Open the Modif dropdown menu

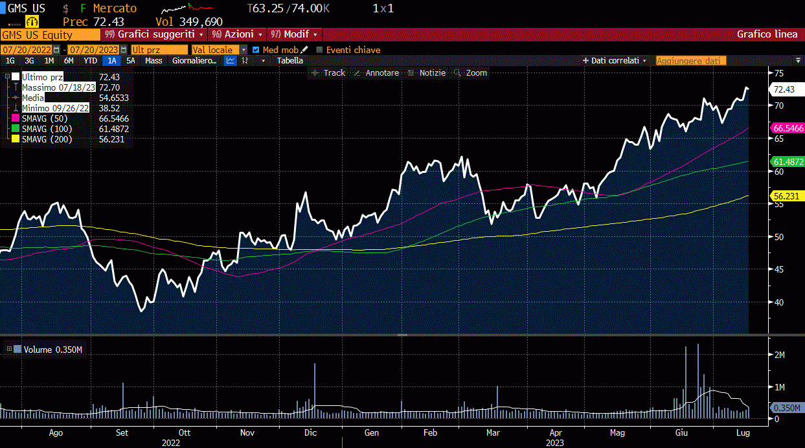295,34
